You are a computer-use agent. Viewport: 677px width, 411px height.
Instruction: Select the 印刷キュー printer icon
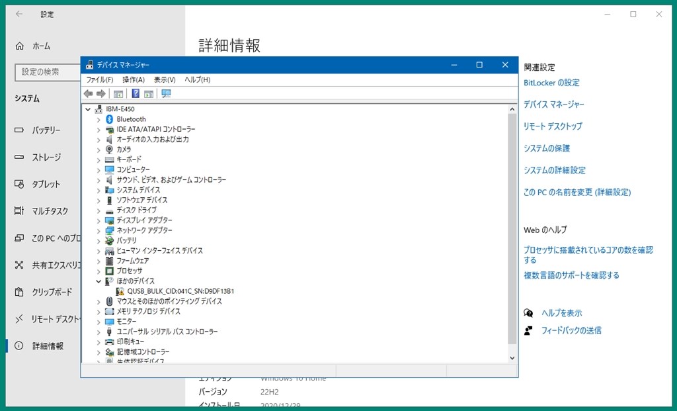[110, 342]
